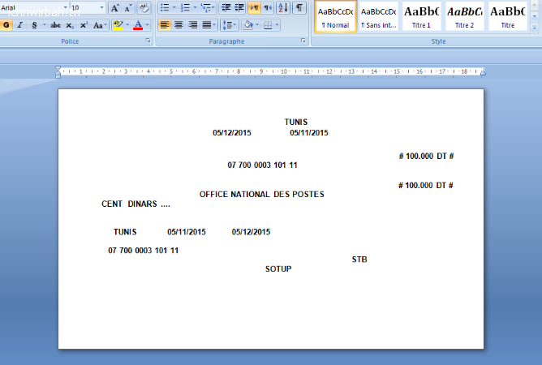542x365 pixels.
Task: Click the multilevel list icon
Action: pos(206,7)
